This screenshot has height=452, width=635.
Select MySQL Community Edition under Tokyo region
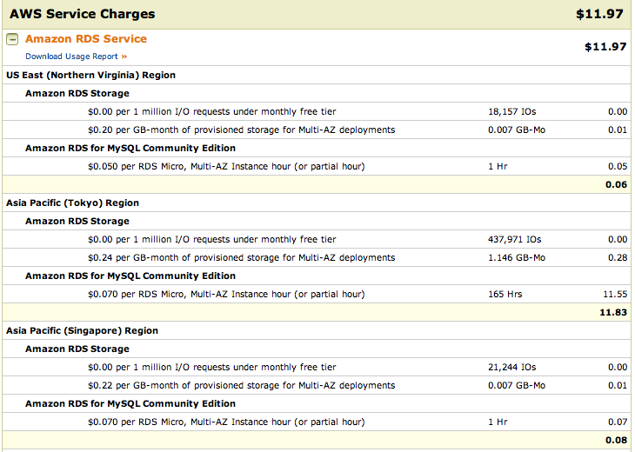(x=130, y=276)
